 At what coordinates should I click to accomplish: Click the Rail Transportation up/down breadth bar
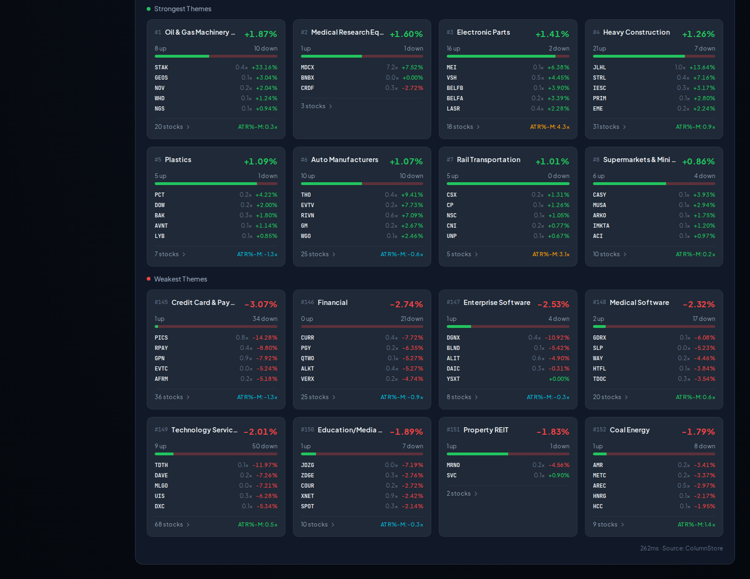point(508,184)
